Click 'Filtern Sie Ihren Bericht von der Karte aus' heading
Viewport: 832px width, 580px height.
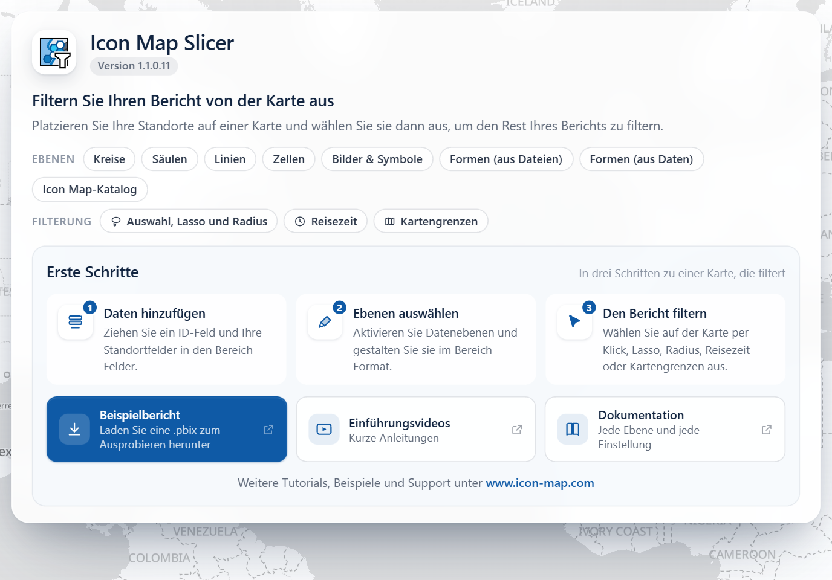[x=183, y=100]
